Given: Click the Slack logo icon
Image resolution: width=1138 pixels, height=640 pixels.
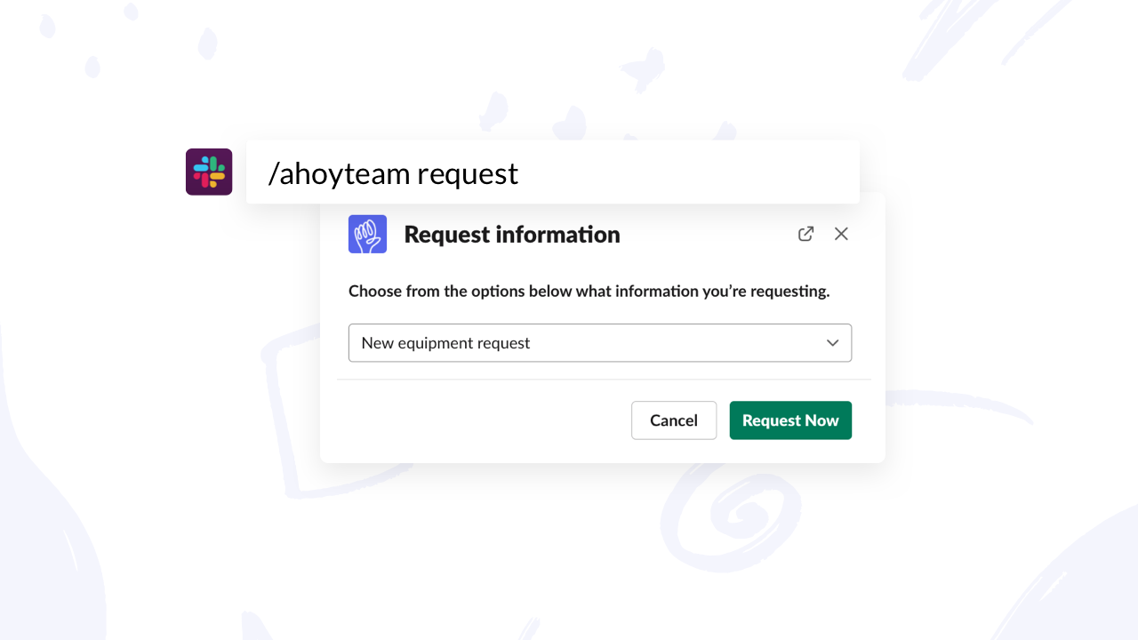Looking at the screenshot, I should click(209, 172).
